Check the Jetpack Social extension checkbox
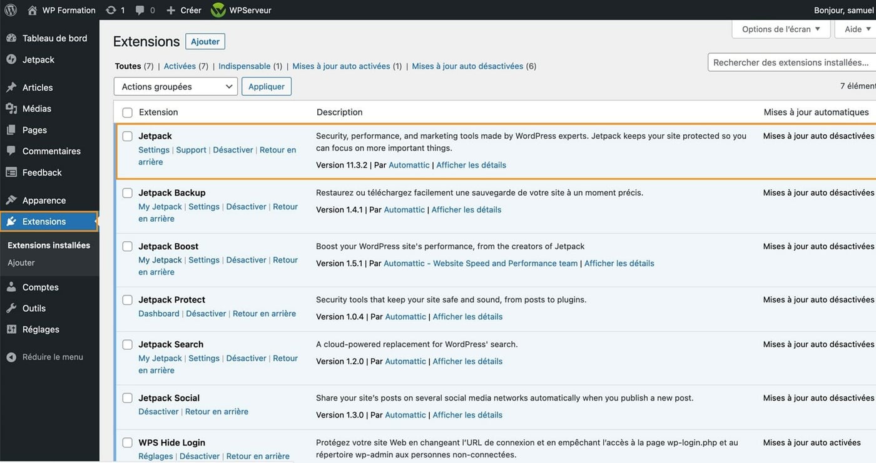Viewport: 876px width, 463px height. [x=128, y=398]
